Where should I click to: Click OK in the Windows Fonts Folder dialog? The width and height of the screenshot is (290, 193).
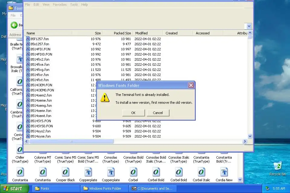pyautogui.click(x=133, y=113)
